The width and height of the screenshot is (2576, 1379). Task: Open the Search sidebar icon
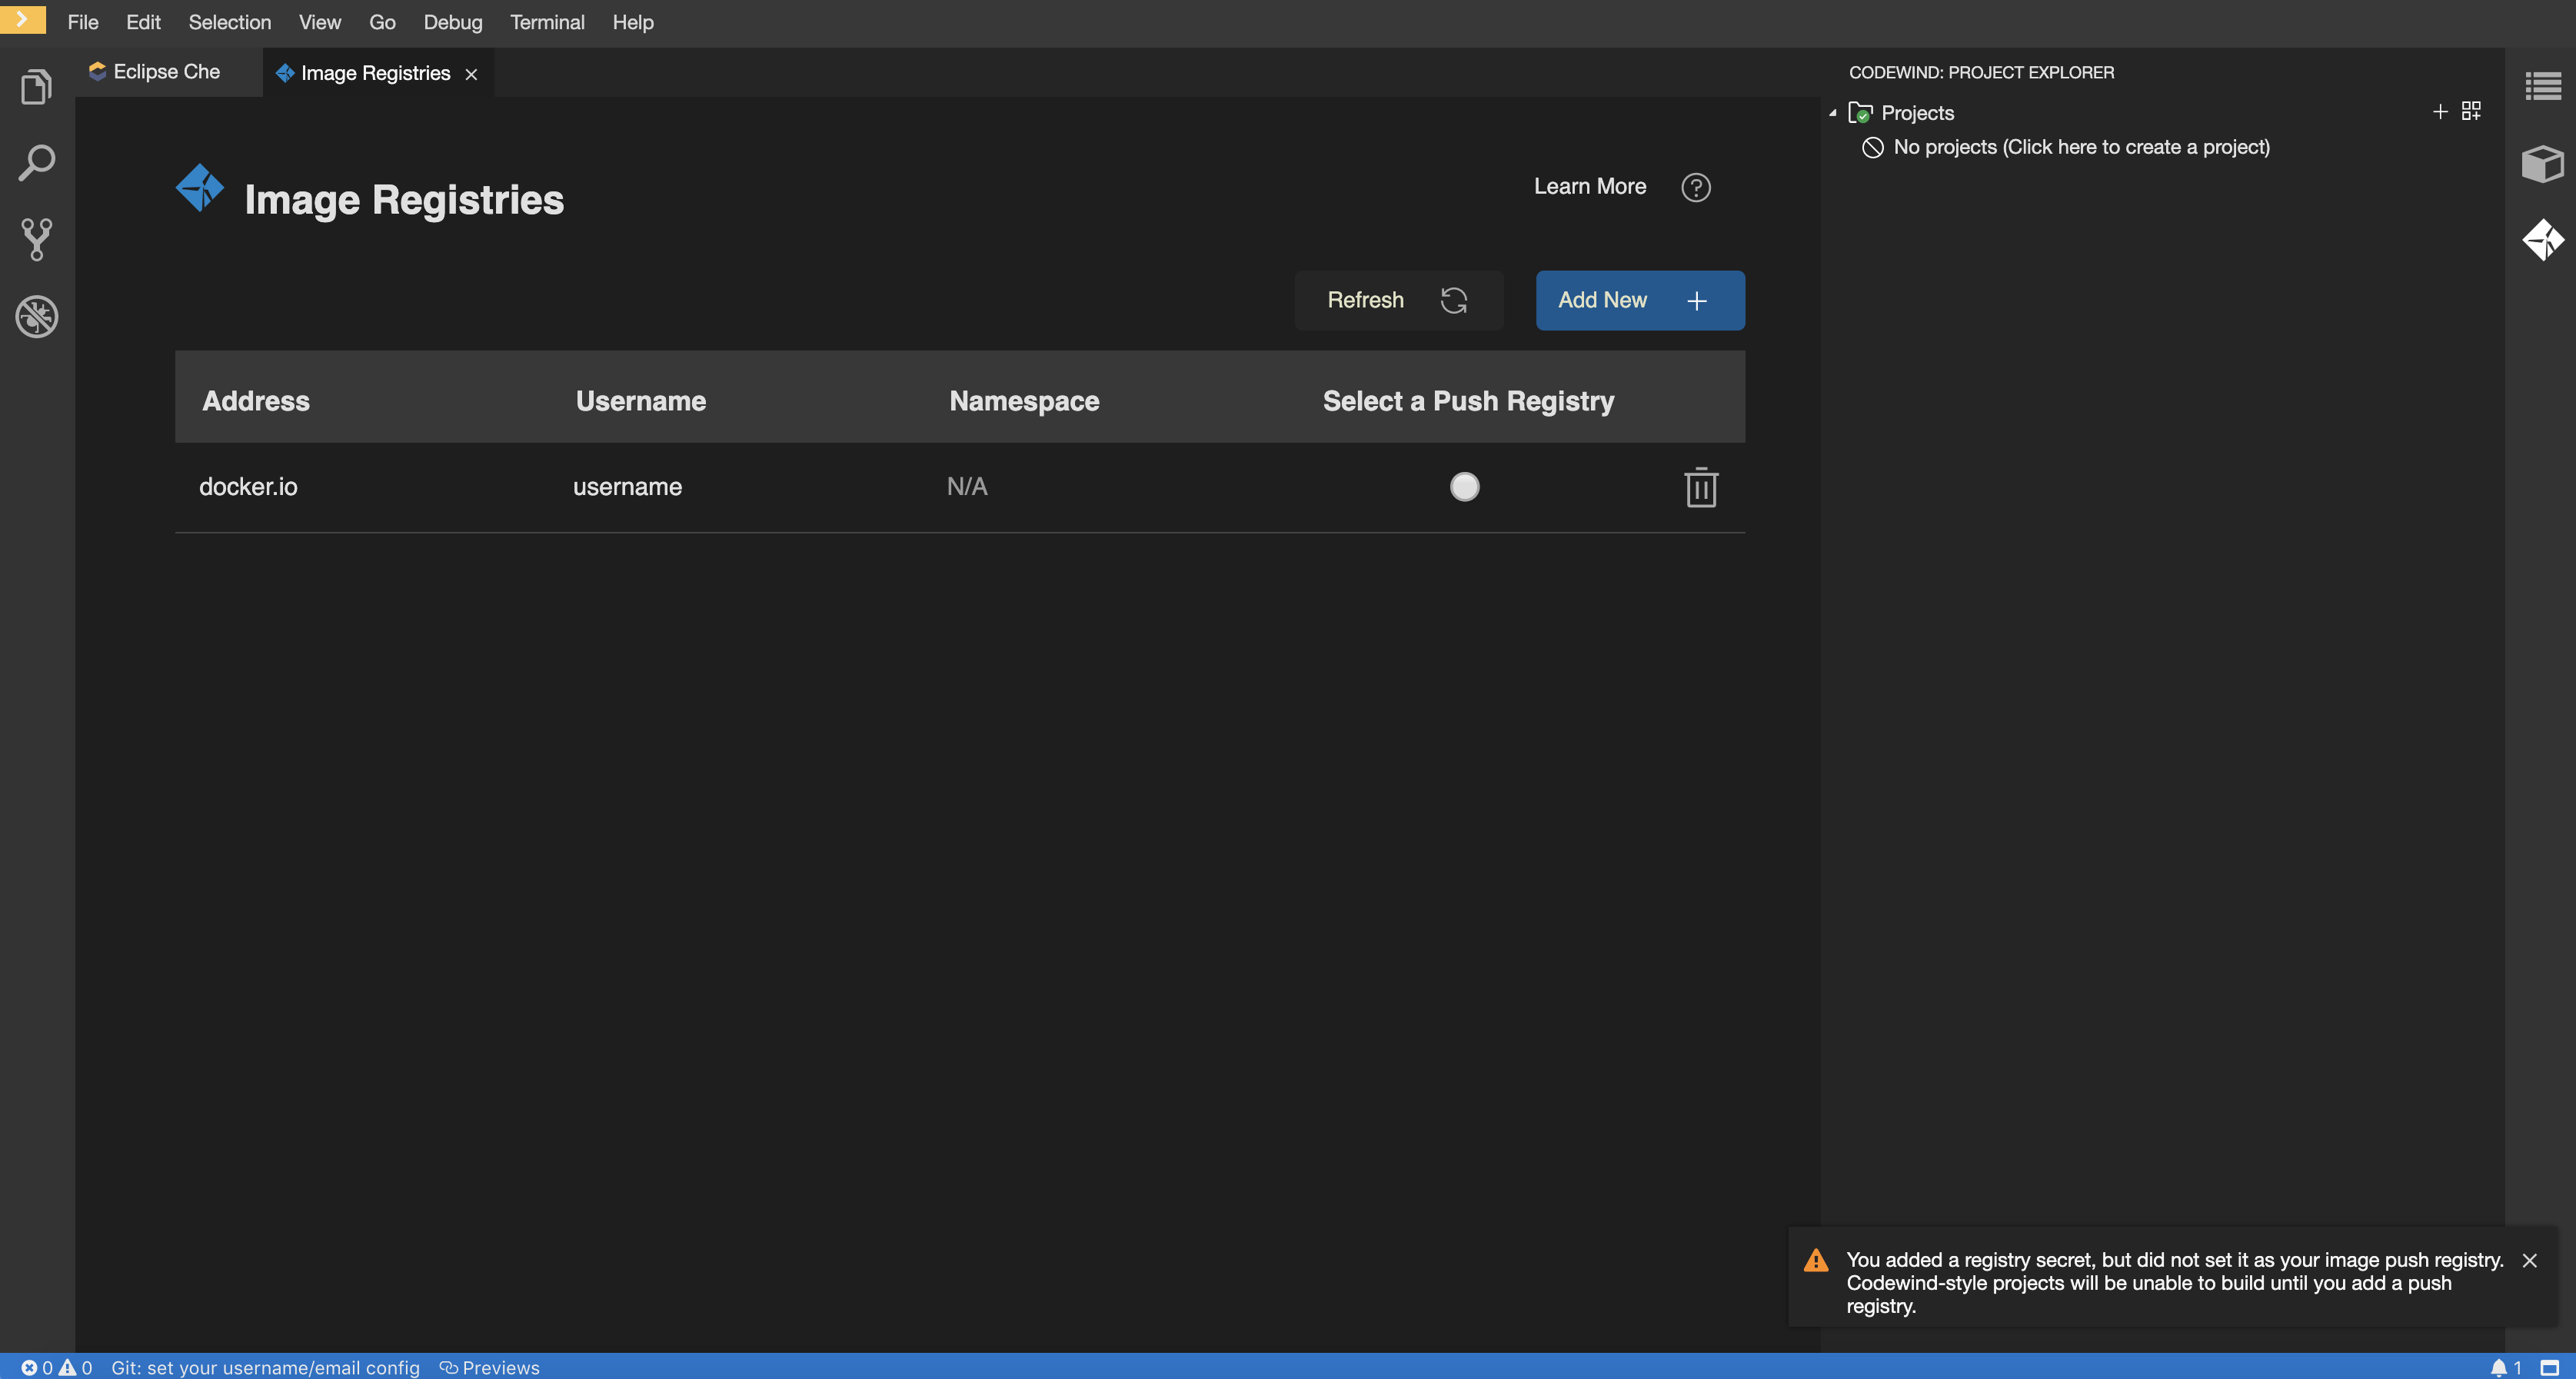(x=36, y=162)
